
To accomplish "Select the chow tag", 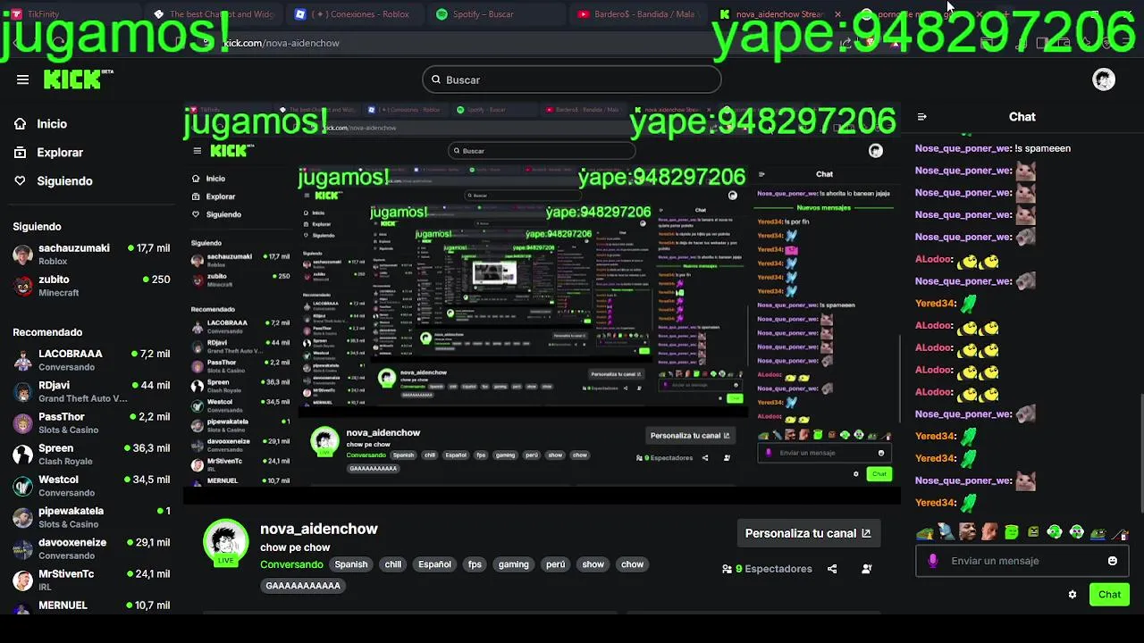I will click(633, 564).
